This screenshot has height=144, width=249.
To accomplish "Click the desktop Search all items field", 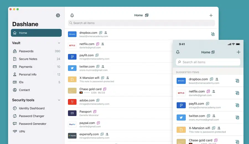I will [141, 23].
